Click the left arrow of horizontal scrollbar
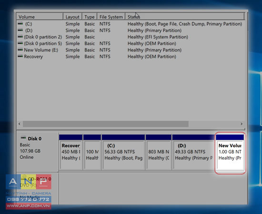The height and width of the screenshot is (214, 262). (x=20, y=124)
